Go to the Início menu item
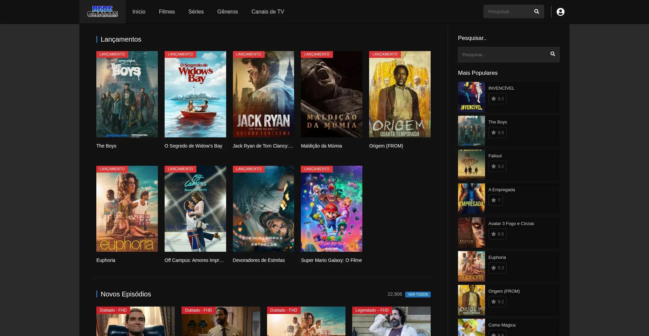Screen dimensions: 649x336 pos(139,12)
